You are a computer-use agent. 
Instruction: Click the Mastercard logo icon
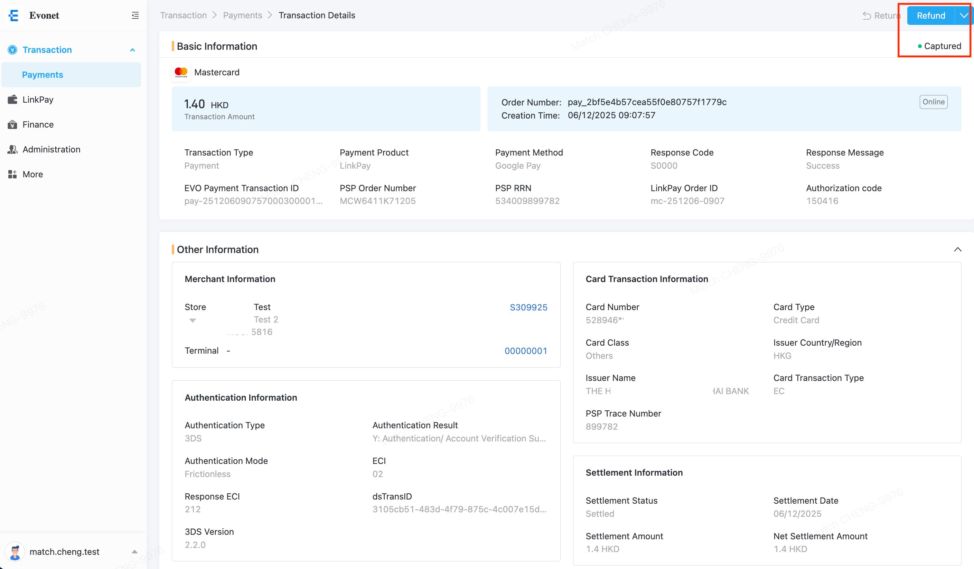point(181,72)
